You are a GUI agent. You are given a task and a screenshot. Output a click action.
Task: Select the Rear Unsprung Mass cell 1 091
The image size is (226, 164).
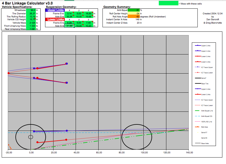31,29
